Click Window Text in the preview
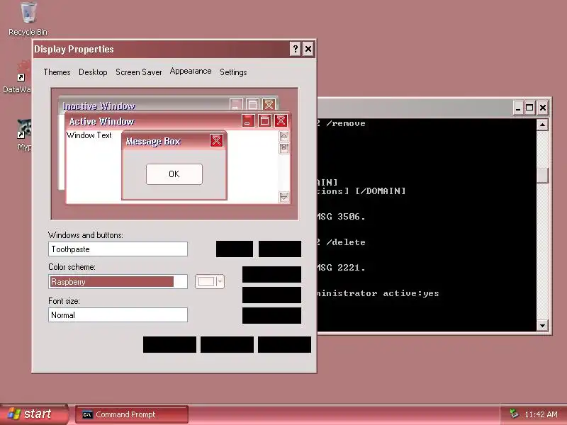This screenshot has width=567, height=425. 89,135
